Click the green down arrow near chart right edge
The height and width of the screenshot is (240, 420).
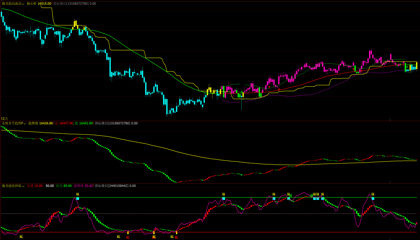pyautogui.click(x=407, y=67)
